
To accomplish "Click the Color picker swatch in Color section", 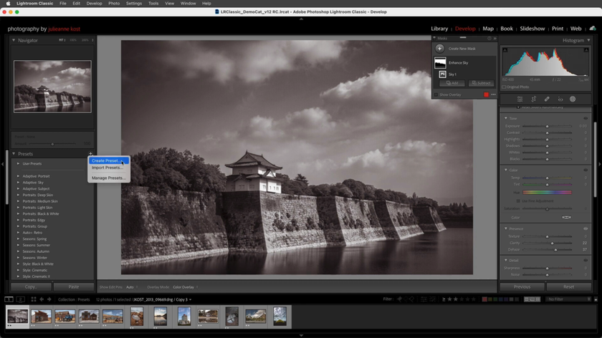I will tap(566, 218).
